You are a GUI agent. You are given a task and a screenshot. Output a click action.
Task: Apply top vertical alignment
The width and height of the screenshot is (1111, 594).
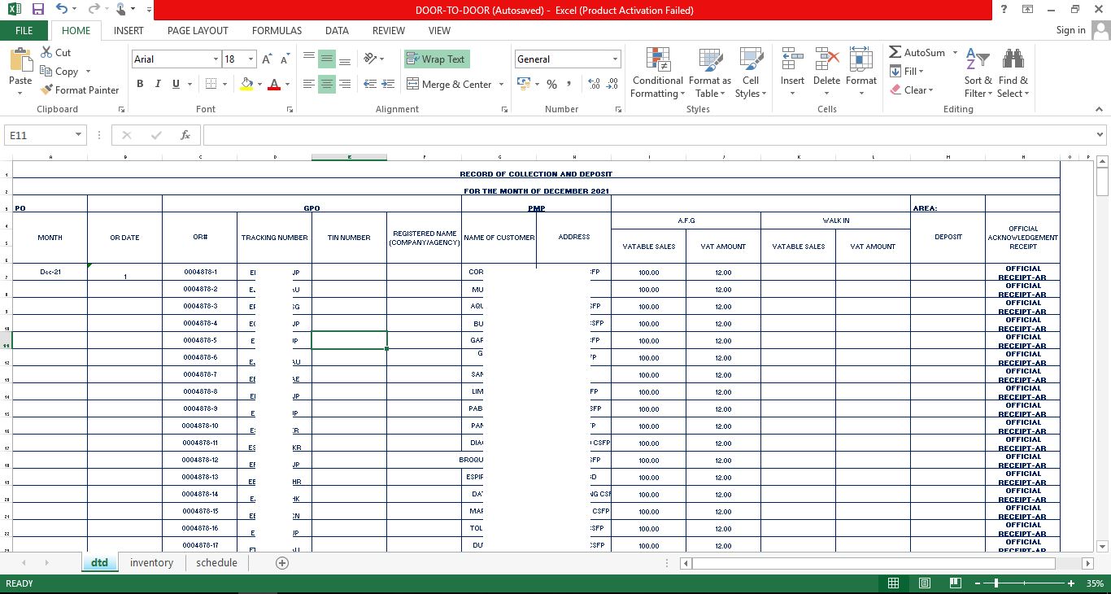(308, 59)
